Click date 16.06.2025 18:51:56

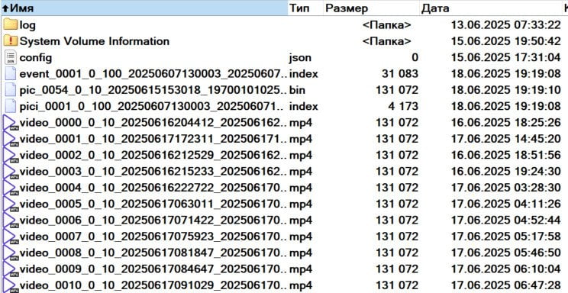(505, 156)
